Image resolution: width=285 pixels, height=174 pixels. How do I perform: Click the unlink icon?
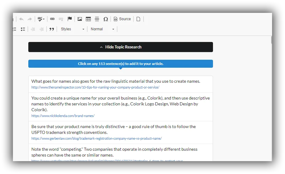click(61, 19)
